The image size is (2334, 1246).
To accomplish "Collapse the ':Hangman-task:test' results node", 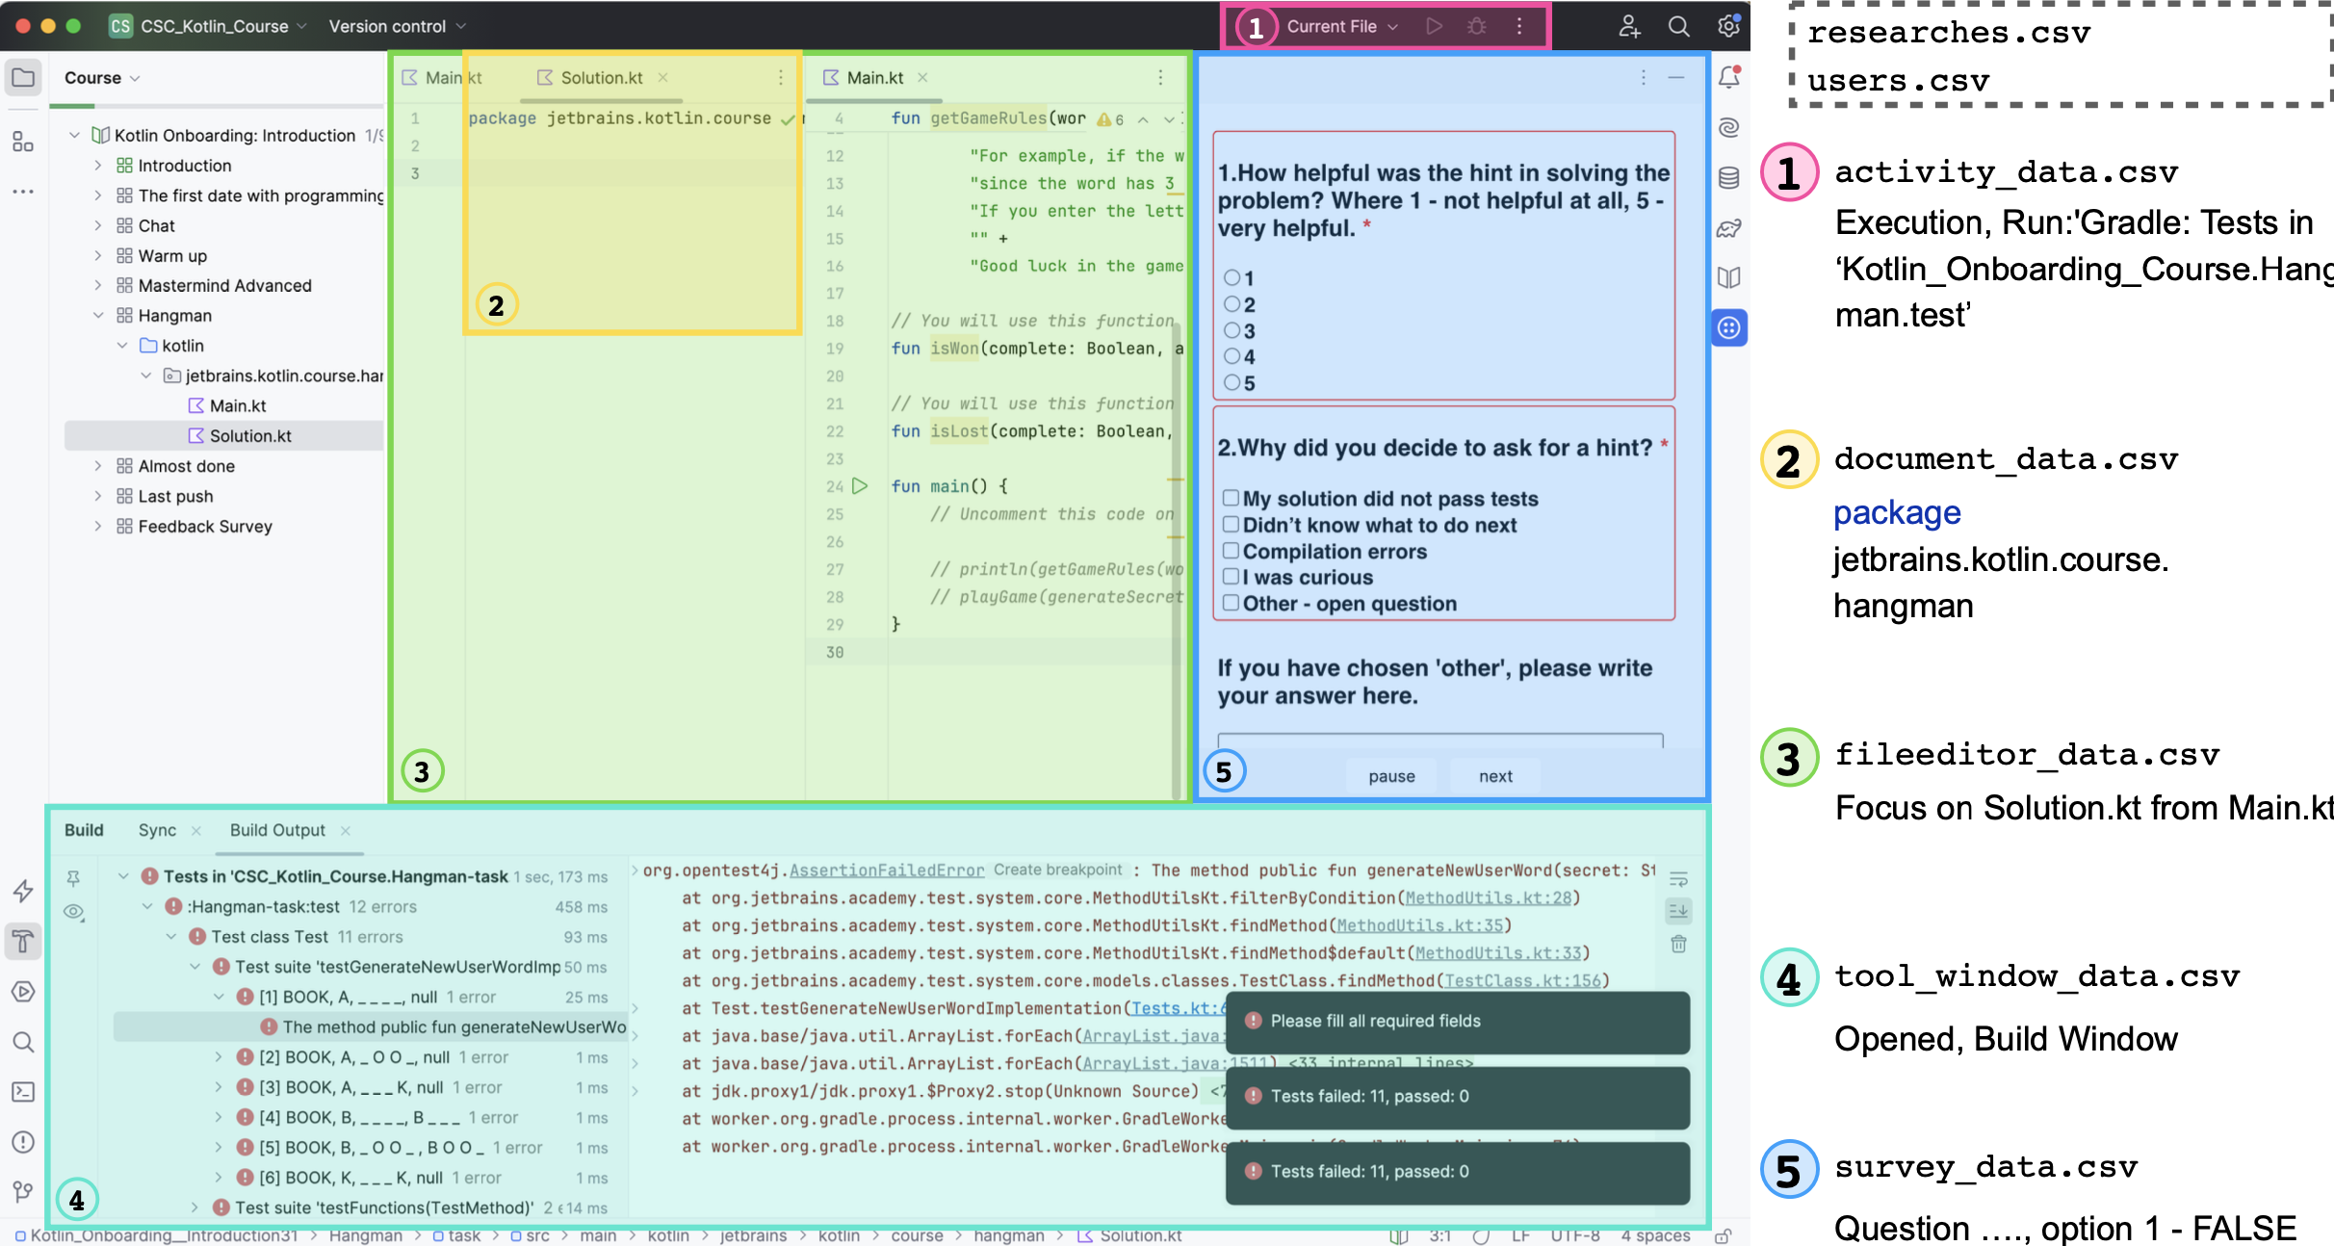I will coord(147,907).
